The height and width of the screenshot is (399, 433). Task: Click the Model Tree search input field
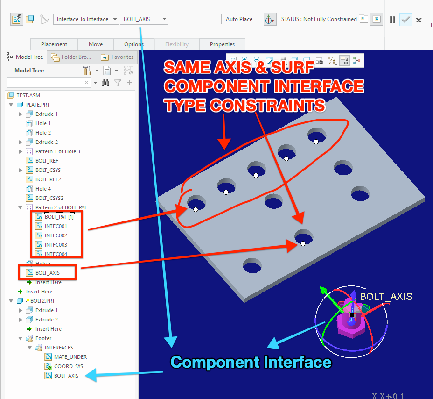pyautogui.click(x=47, y=83)
